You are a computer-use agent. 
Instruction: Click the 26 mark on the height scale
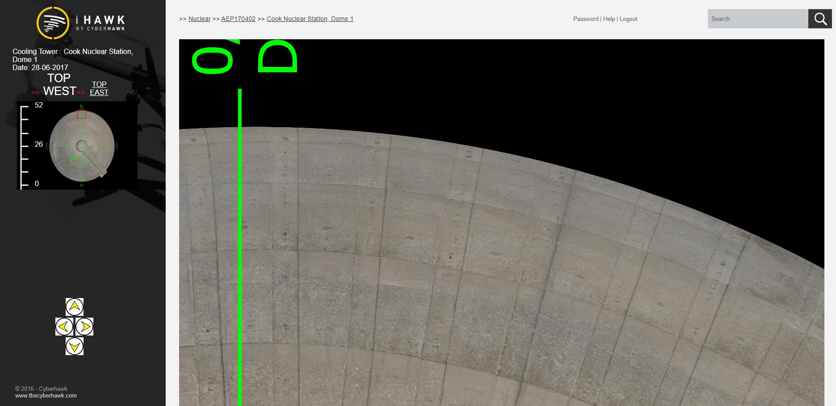(39, 145)
